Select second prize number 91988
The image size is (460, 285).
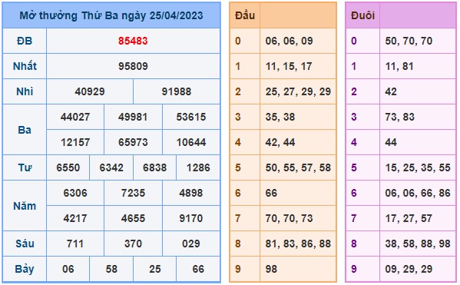point(177,91)
